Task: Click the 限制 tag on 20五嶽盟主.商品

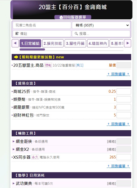Action: click(x=48, y=65)
